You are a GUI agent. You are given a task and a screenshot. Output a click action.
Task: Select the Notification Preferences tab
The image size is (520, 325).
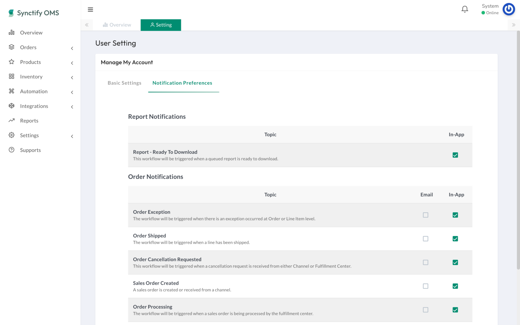coord(182,83)
